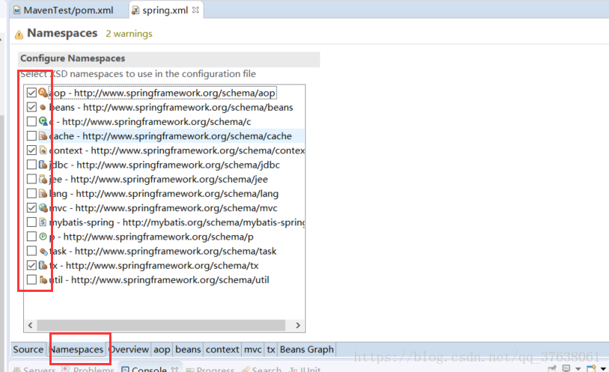The width and height of the screenshot is (609, 372).
Task: Click the lang namespace icon
Action: (x=43, y=194)
